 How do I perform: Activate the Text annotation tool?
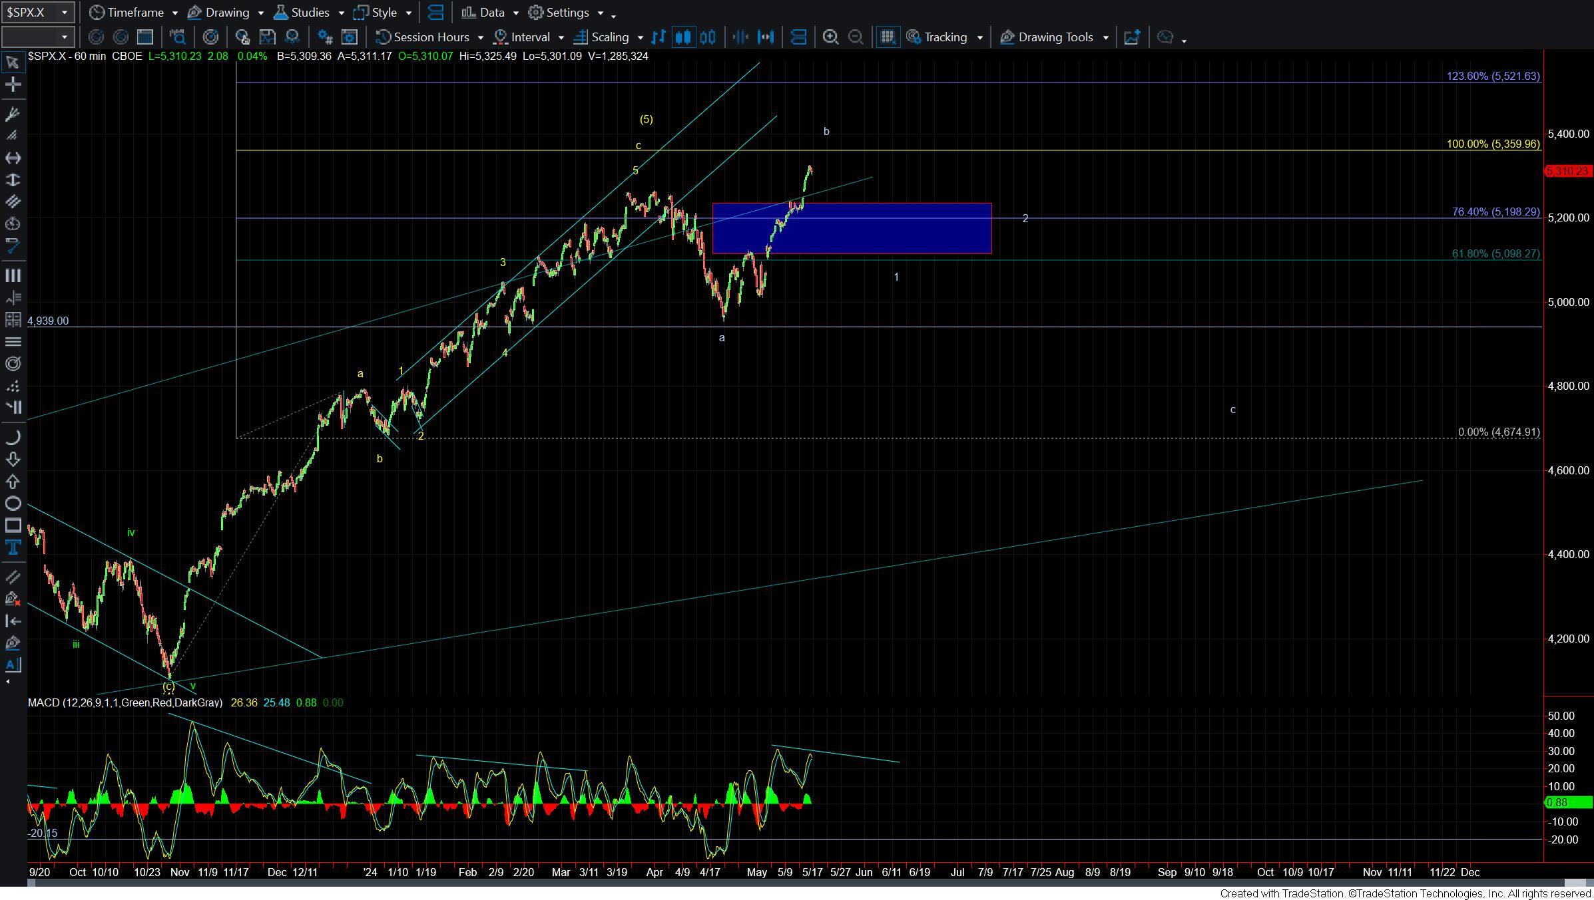(x=13, y=547)
